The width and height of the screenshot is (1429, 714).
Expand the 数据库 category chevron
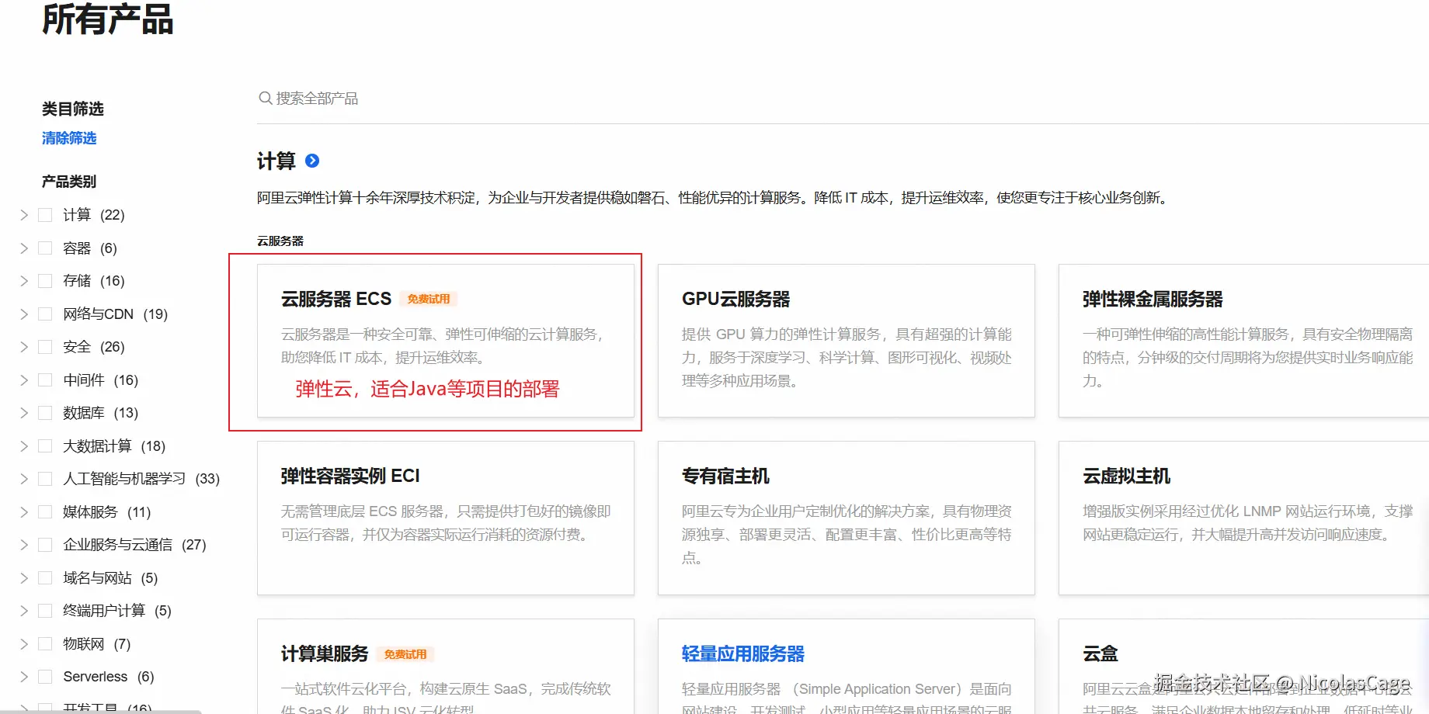point(24,413)
